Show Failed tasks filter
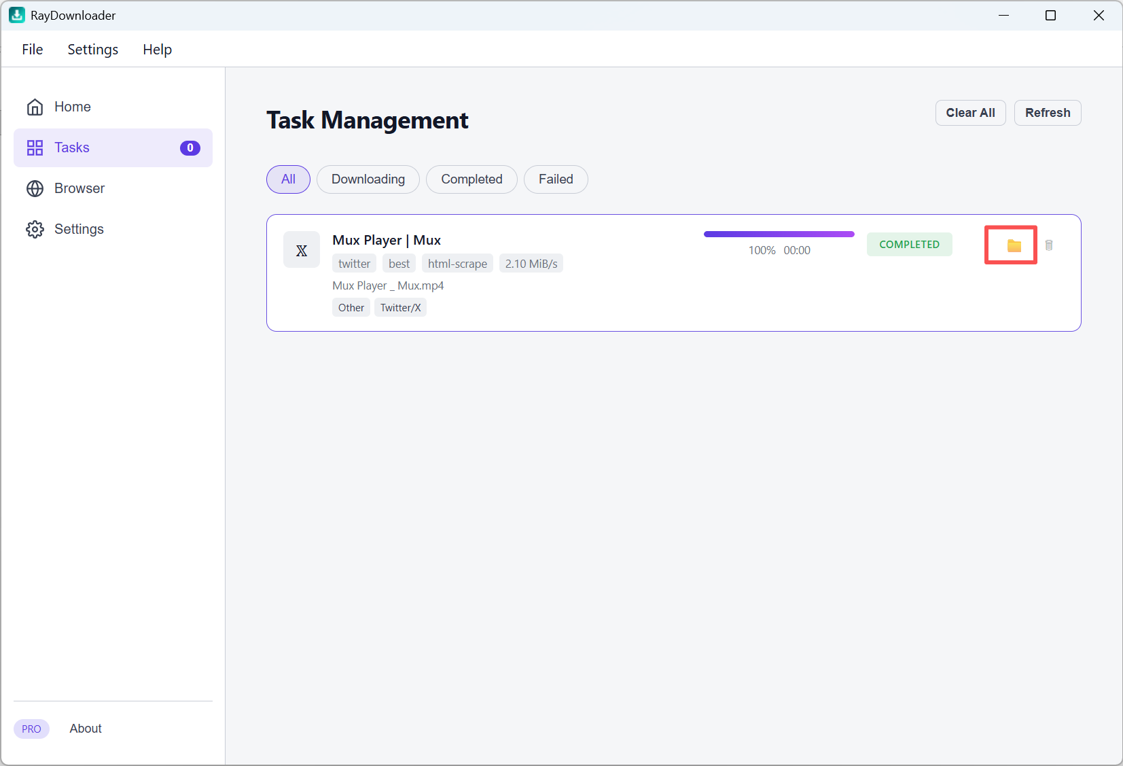Screen dimensions: 1123x766 pos(556,179)
